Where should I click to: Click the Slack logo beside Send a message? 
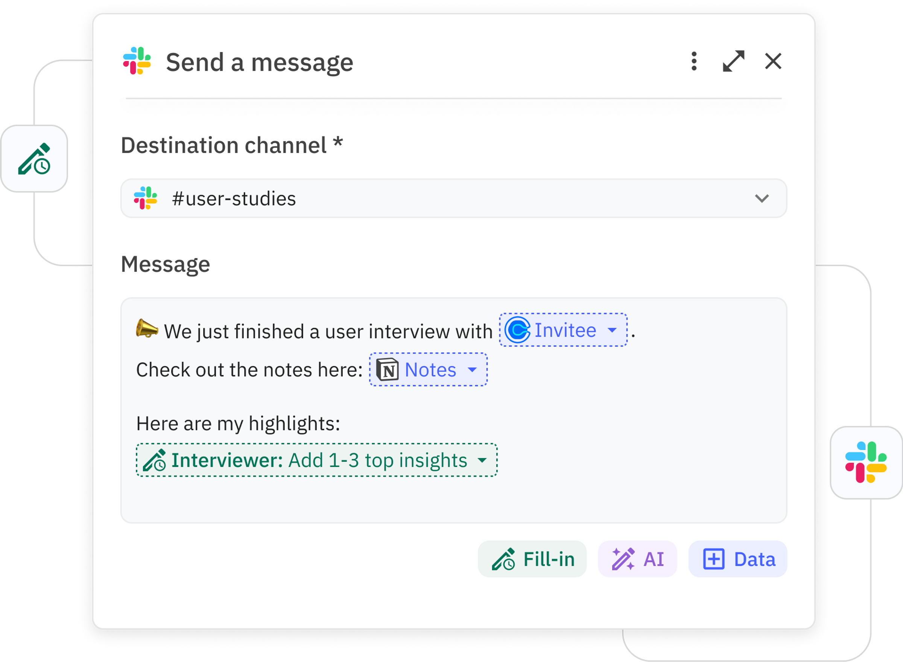coord(137,61)
